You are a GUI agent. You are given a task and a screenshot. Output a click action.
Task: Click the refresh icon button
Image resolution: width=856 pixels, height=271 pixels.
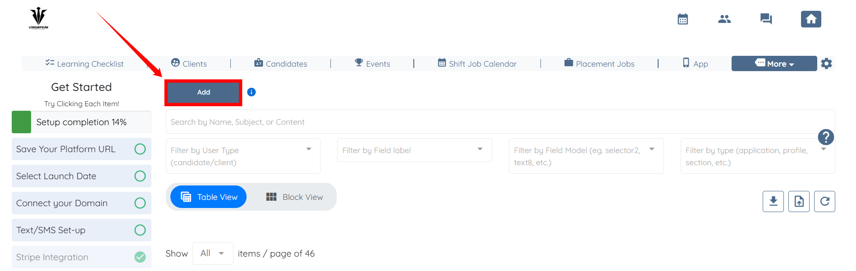coord(824,201)
